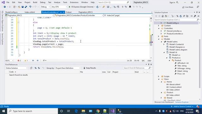Screen dimensions: 202x114
Task: Open SQL Server Object Explorer side tab
Action: coord(2,21)
